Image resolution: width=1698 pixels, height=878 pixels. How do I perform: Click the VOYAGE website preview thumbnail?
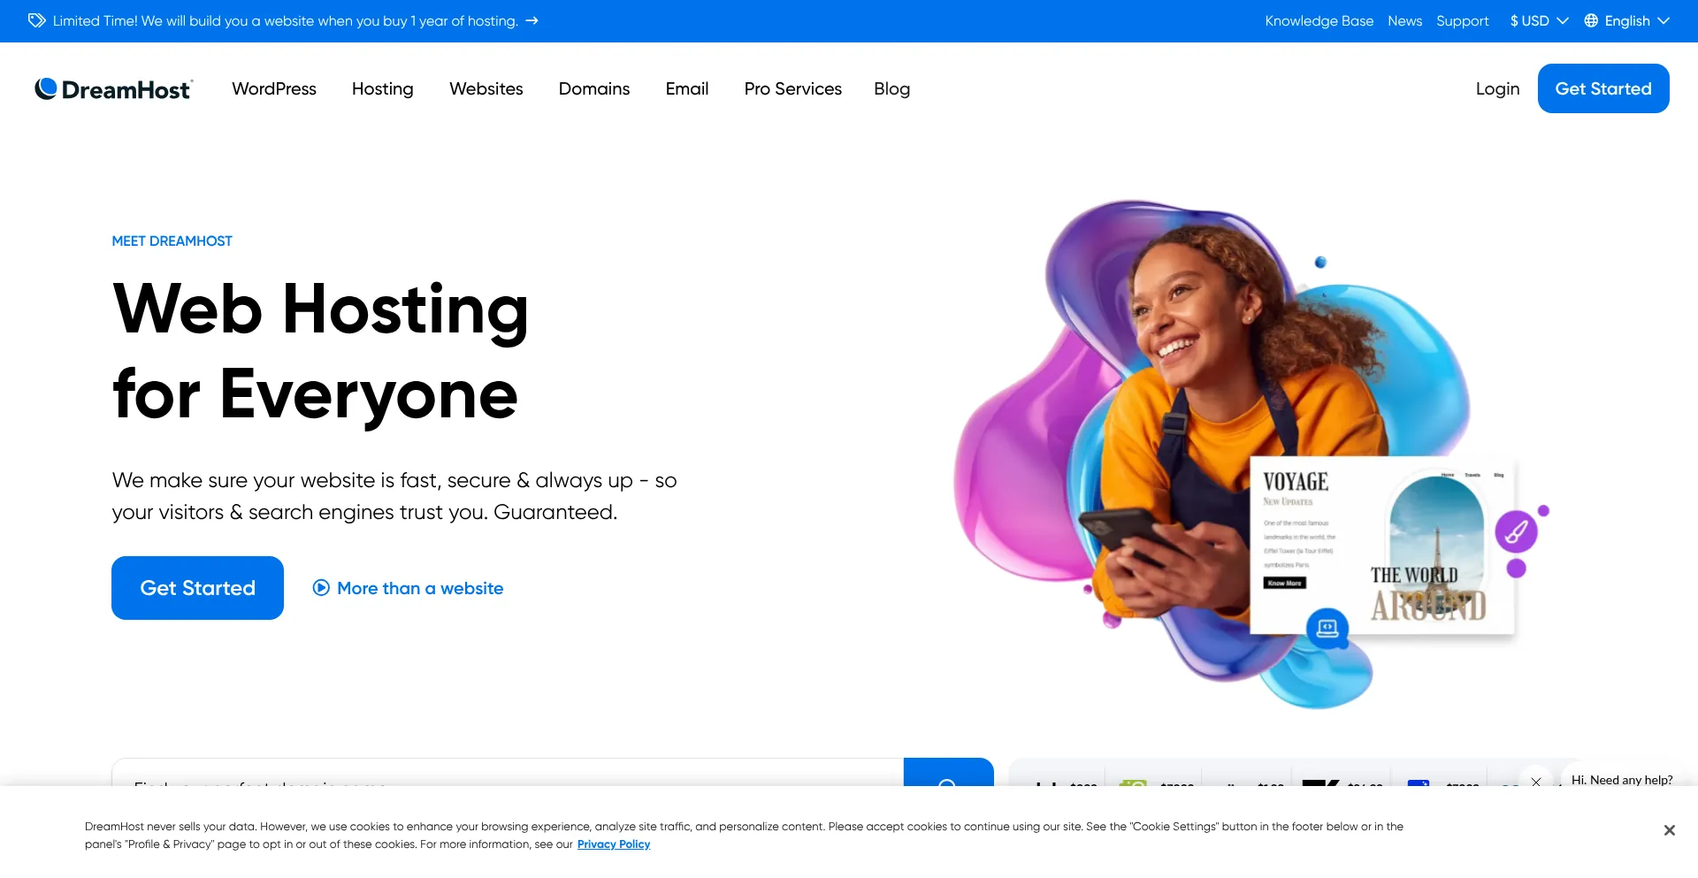coord(1382,545)
